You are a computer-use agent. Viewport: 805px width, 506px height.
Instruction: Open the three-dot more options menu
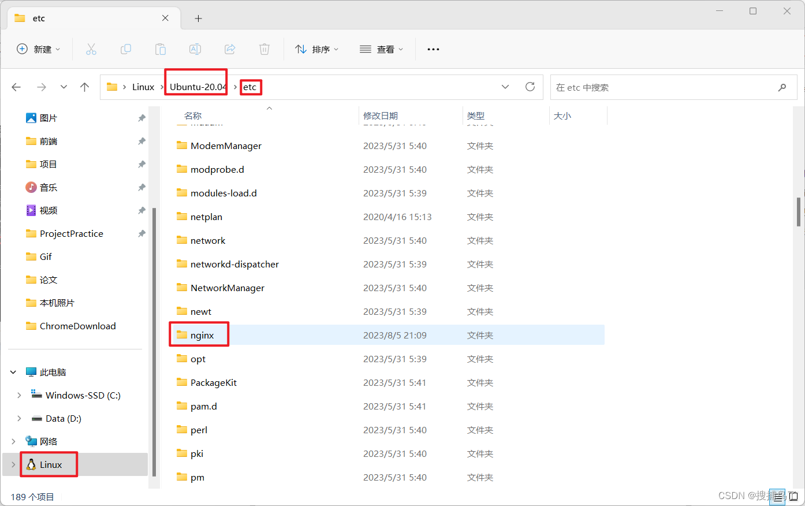[433, 50]
